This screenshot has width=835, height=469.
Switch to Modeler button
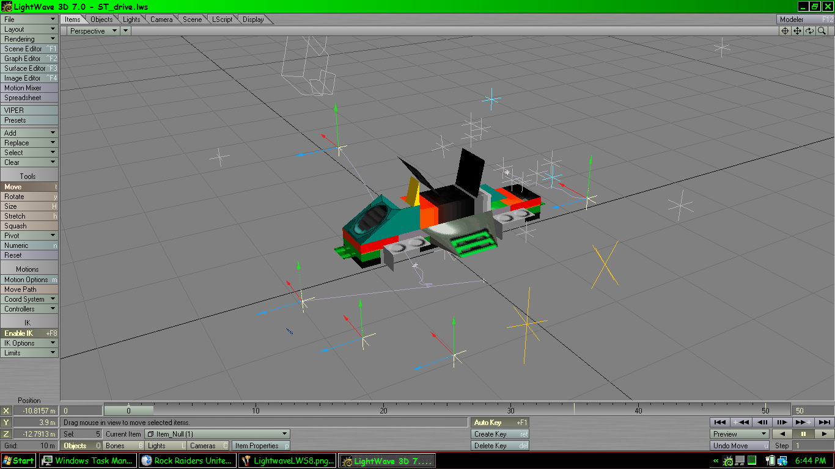click(805, 20)
